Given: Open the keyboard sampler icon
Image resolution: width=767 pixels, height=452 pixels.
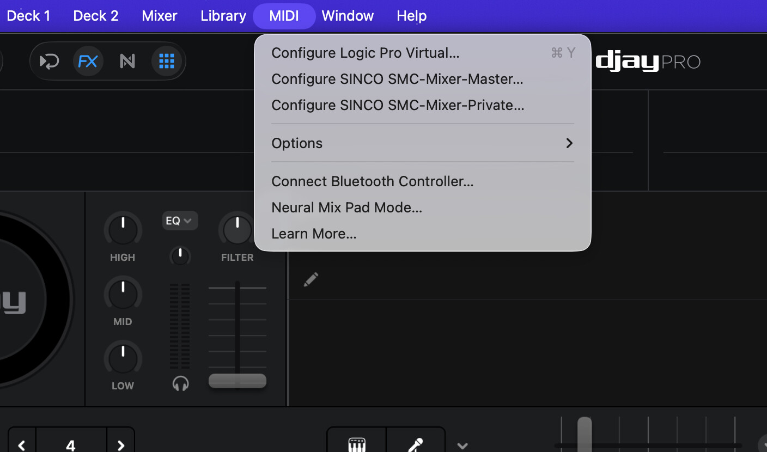Looking at the screenshot, I should 357,444.
